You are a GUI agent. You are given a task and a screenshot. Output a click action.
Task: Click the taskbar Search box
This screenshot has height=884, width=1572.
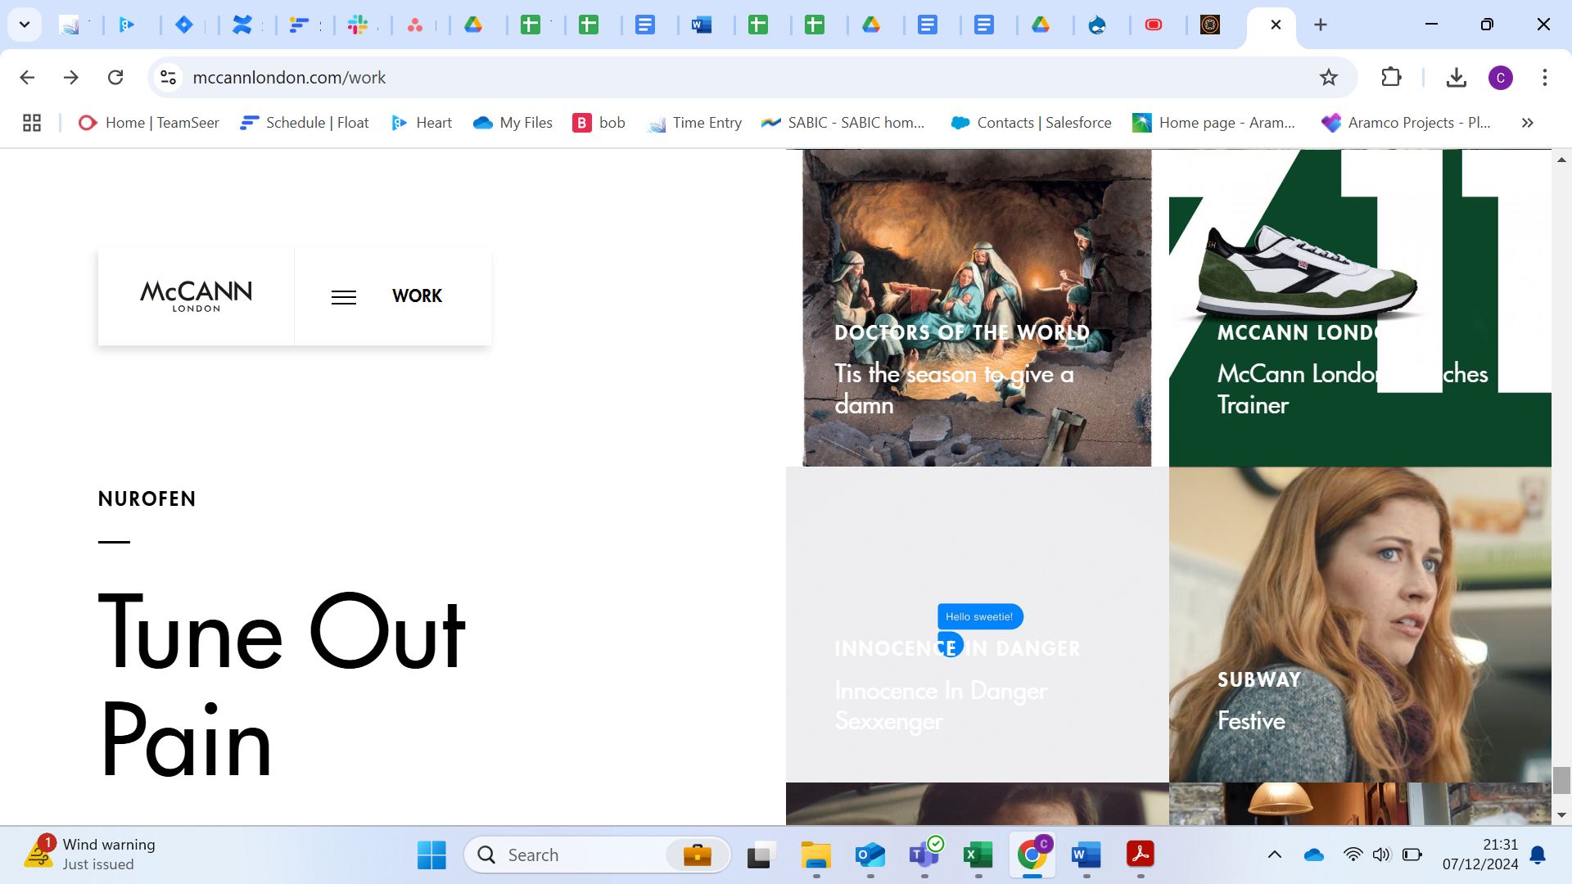(598, 855)
